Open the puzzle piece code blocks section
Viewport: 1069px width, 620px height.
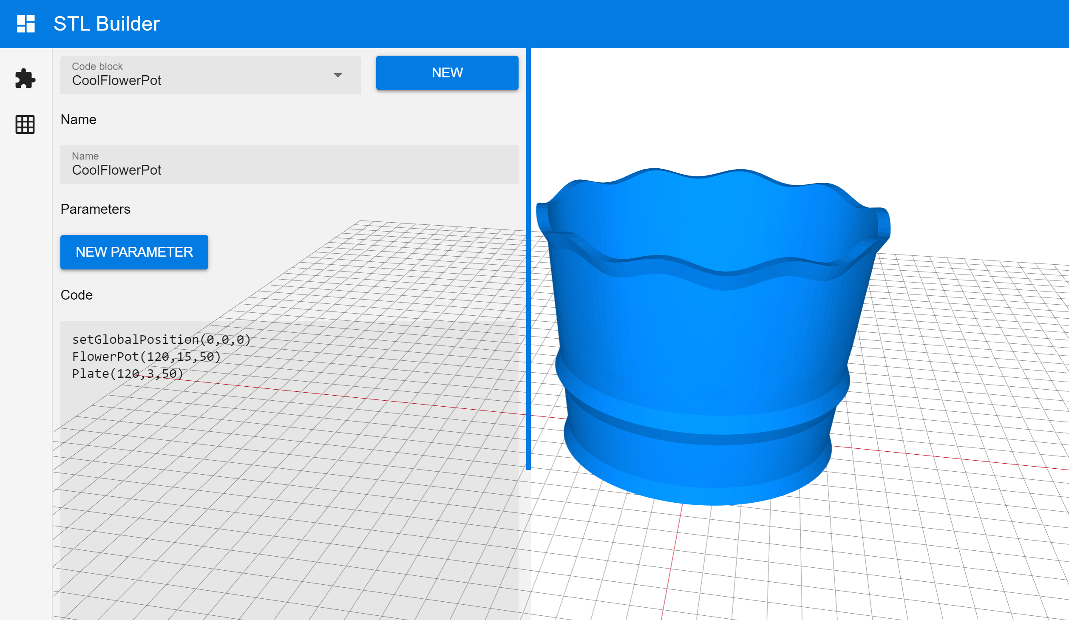point(25,79)
